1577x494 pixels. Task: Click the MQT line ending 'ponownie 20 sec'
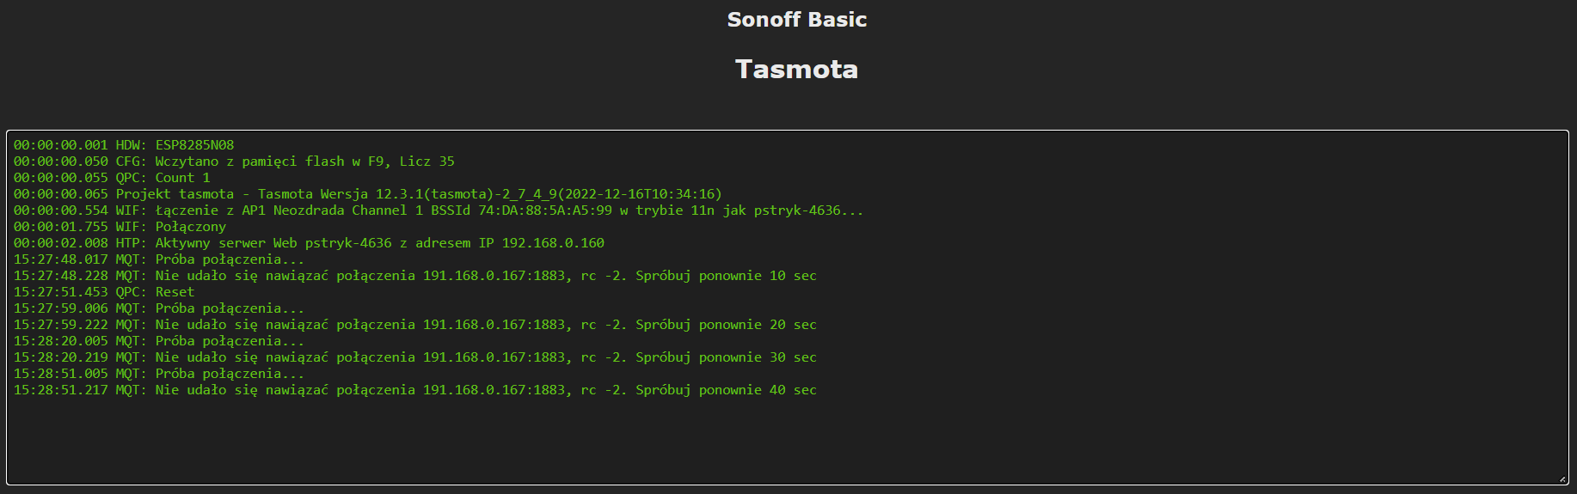[415, 325]
